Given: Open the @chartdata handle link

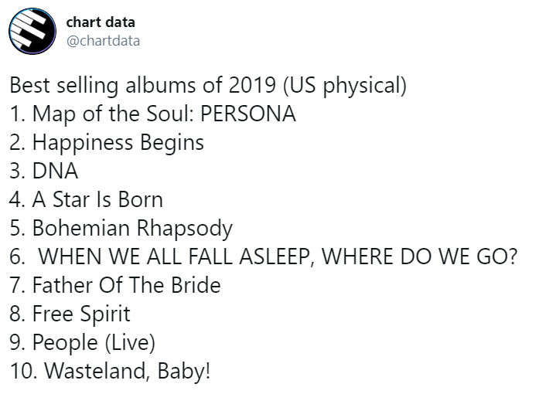Looking at the screenshot, I should pos(103,41).
